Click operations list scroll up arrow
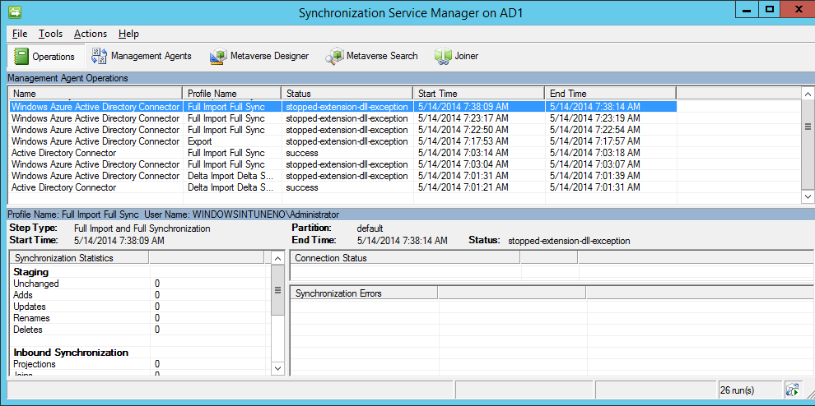This screenshot has width=815, height=406. tap(808, 94)
